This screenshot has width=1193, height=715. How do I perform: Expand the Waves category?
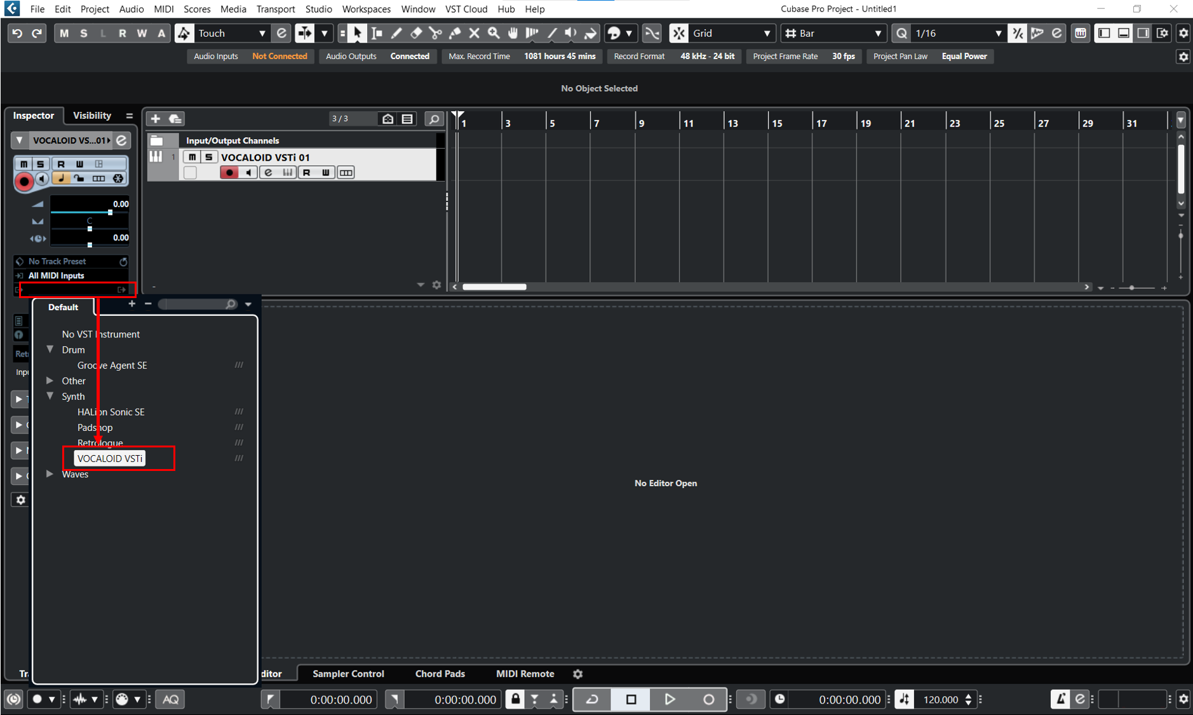coord(50,474)
